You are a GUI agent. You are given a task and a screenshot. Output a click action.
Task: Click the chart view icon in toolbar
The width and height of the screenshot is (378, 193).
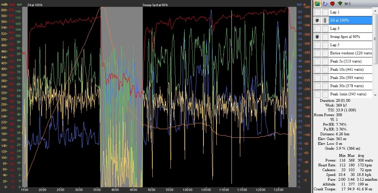[317, 4]
